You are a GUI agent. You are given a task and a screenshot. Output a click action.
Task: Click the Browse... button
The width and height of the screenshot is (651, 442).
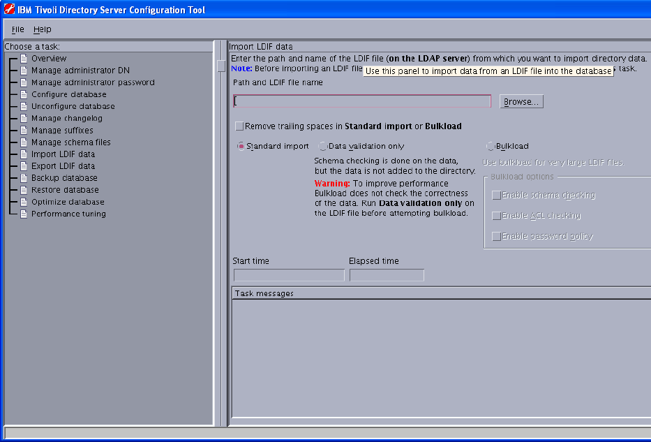tap(521, 102)
